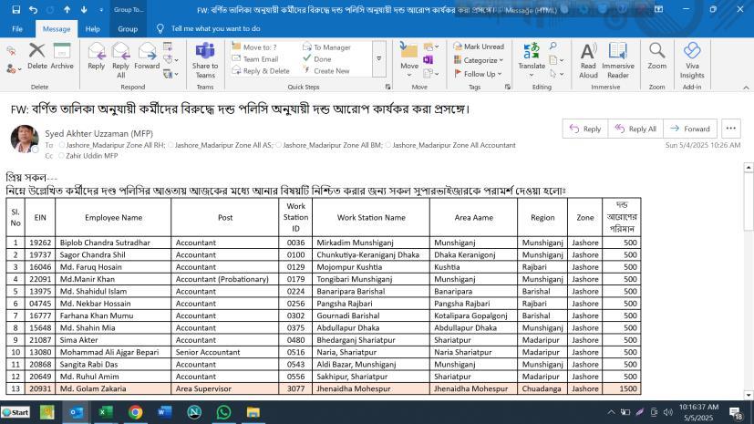Collapse the ribbon

(746, 88)
